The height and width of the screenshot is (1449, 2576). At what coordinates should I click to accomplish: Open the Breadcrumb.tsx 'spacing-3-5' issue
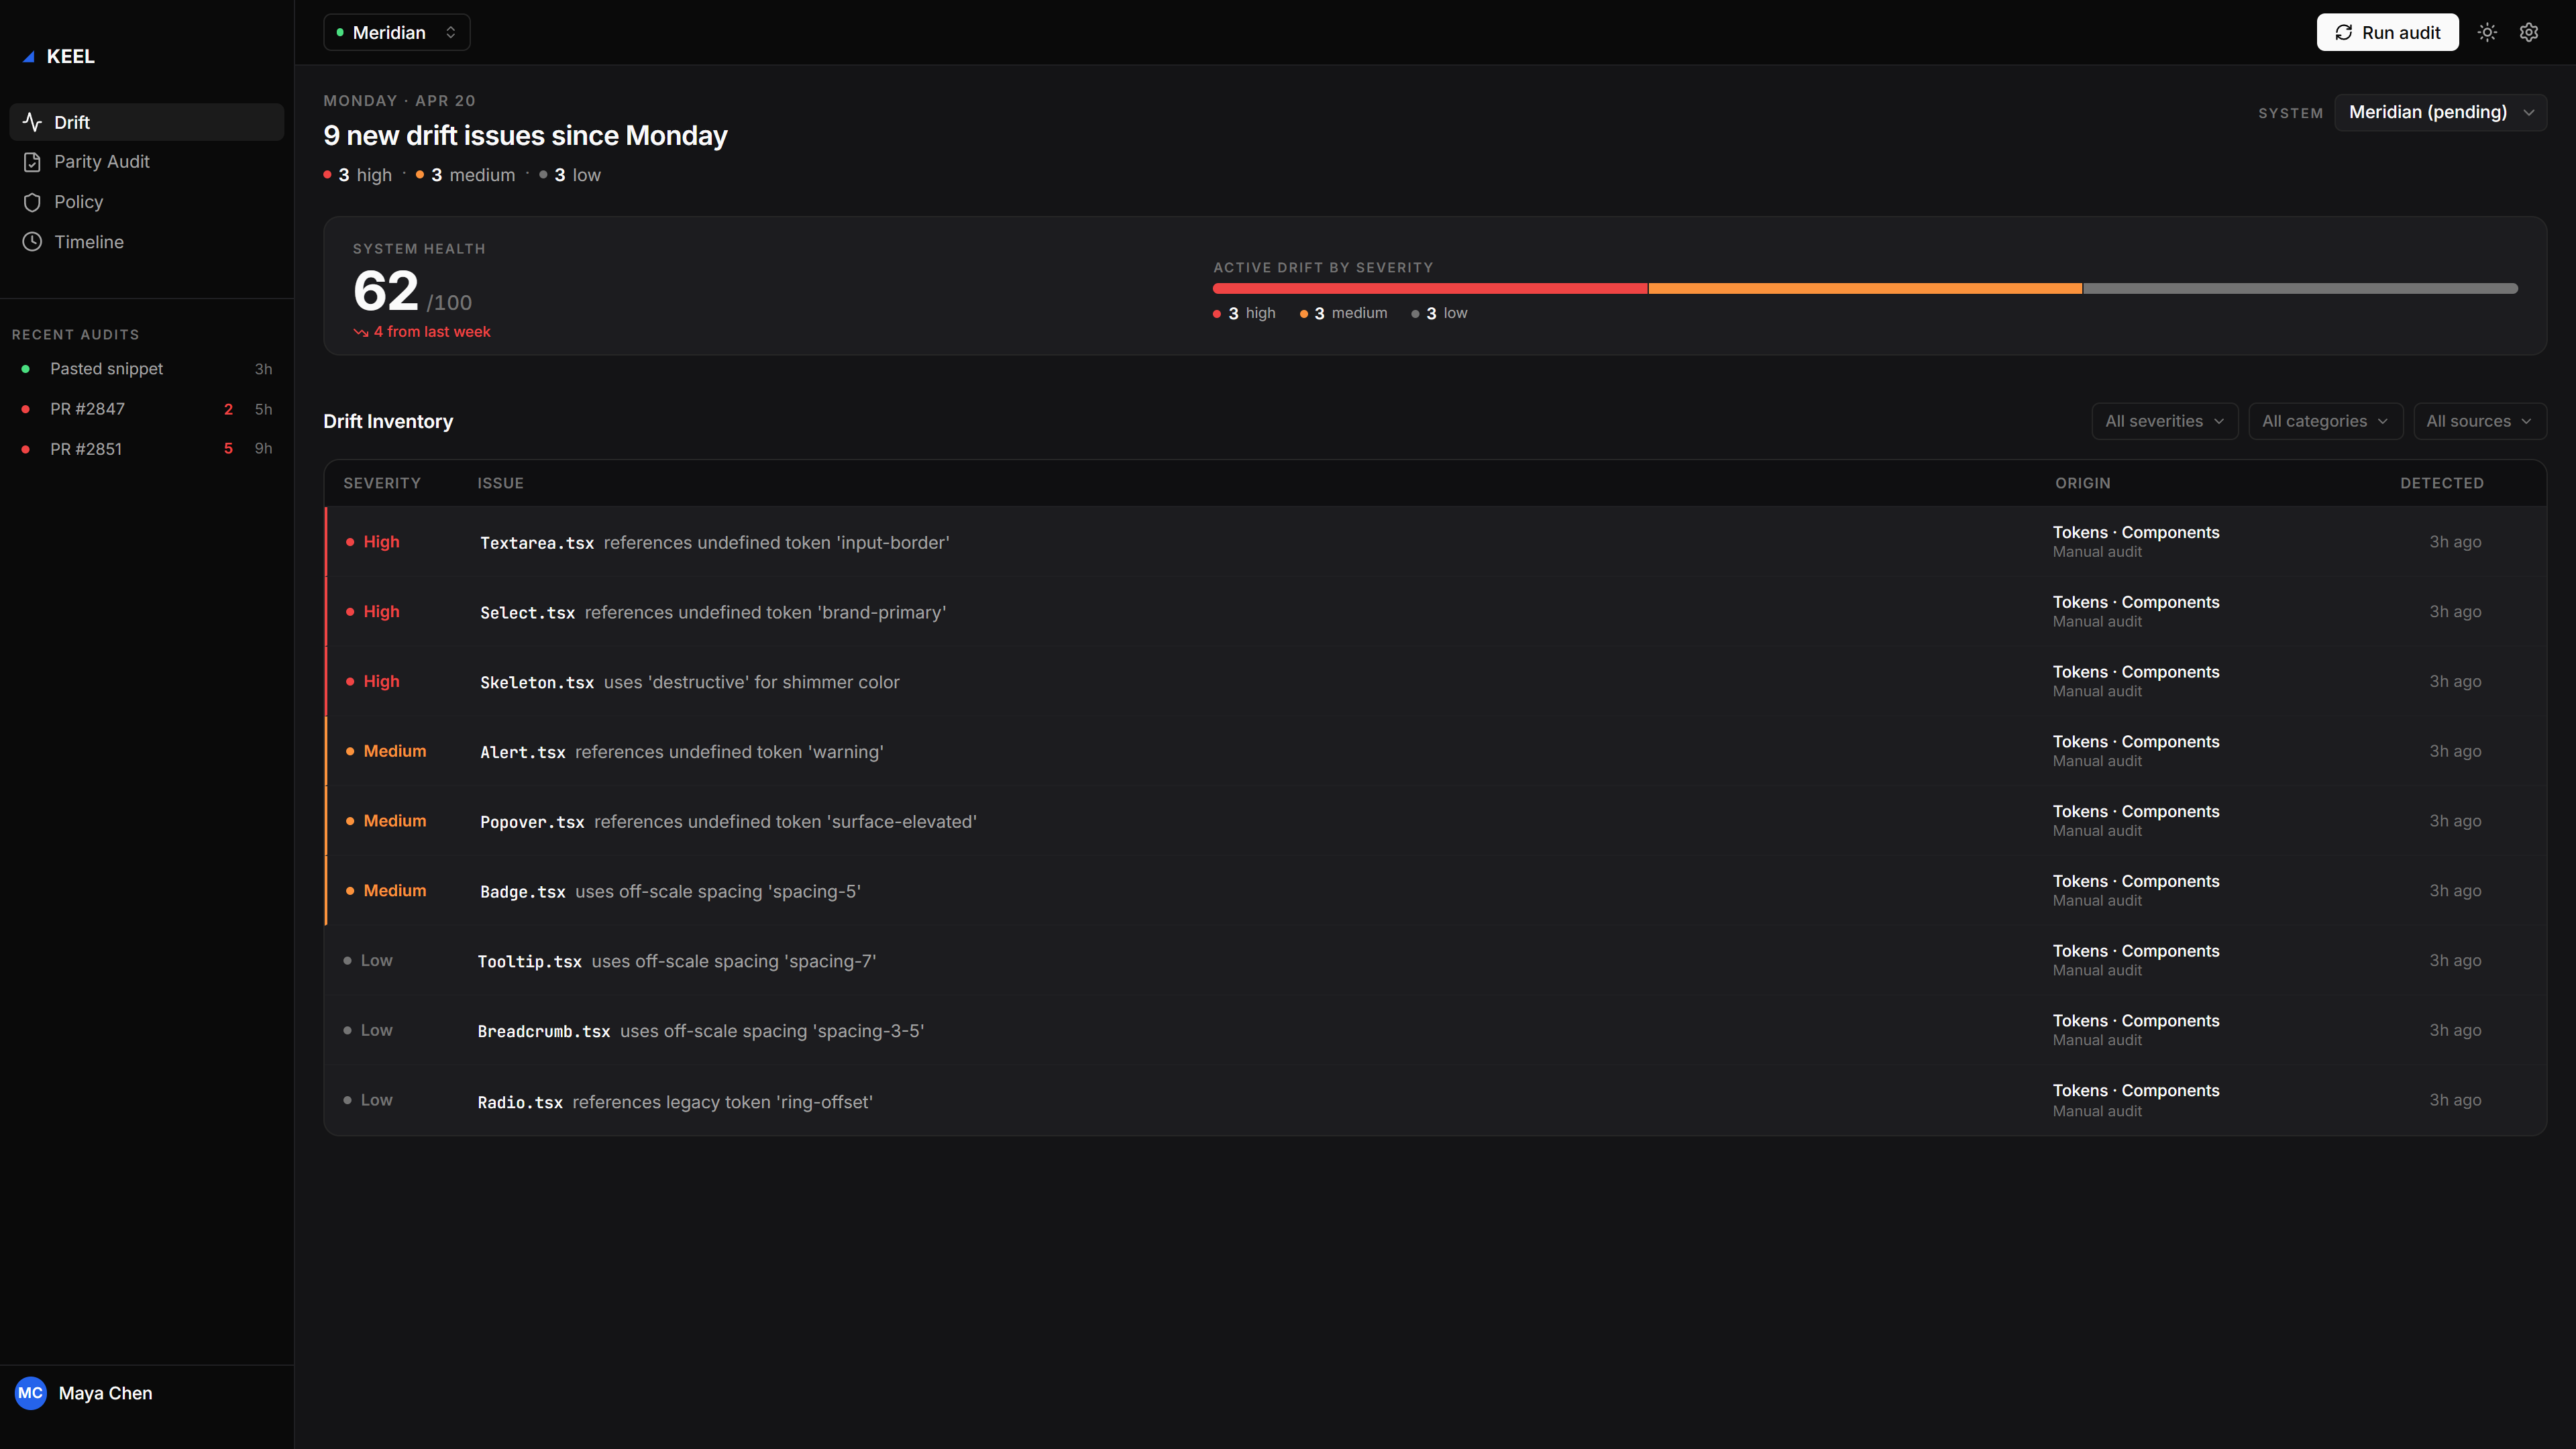pos(1435,1030)
